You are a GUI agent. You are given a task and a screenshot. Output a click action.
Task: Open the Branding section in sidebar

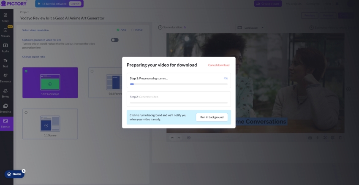pos(5,108)
